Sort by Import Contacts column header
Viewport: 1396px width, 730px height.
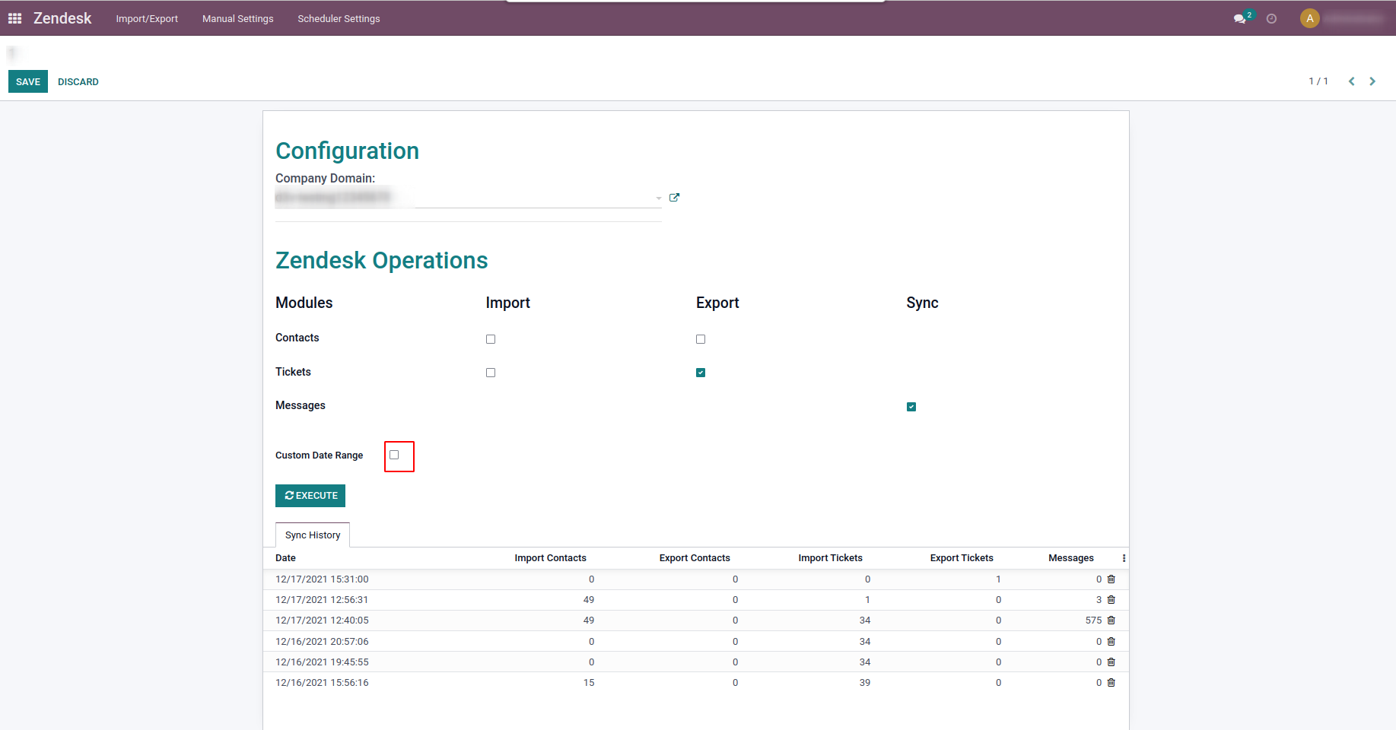tap(551, 558)
